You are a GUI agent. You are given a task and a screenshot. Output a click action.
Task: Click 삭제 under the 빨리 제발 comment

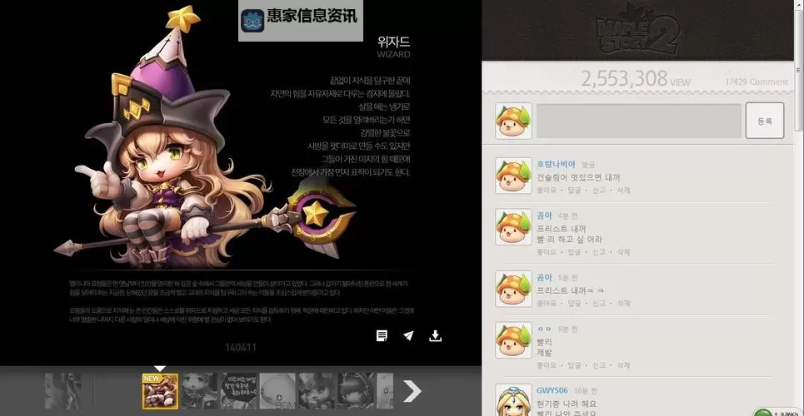tap(623, 365)
